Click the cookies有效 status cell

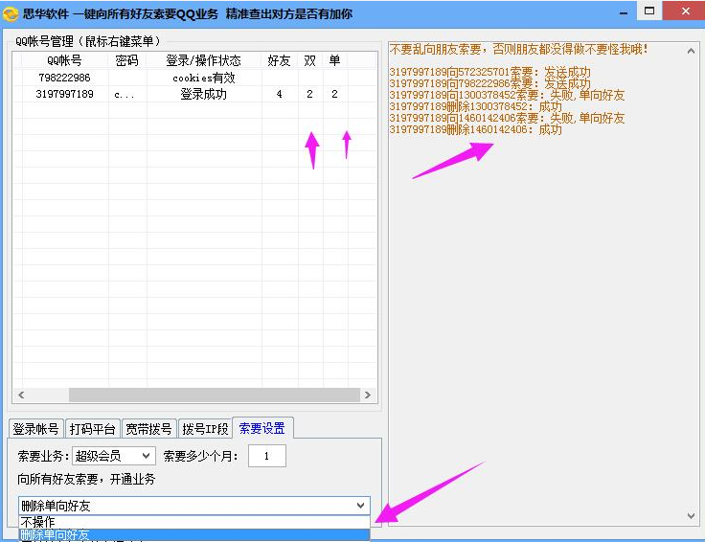204,78
